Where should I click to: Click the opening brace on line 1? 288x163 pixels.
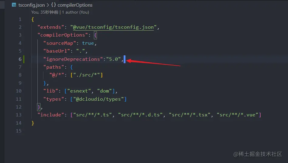click(x=33, y=19)
